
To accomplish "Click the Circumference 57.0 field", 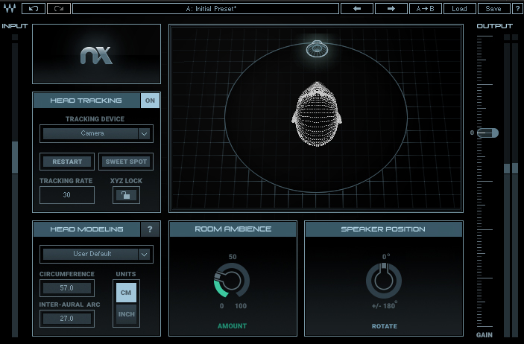I will tap(67, 288).
